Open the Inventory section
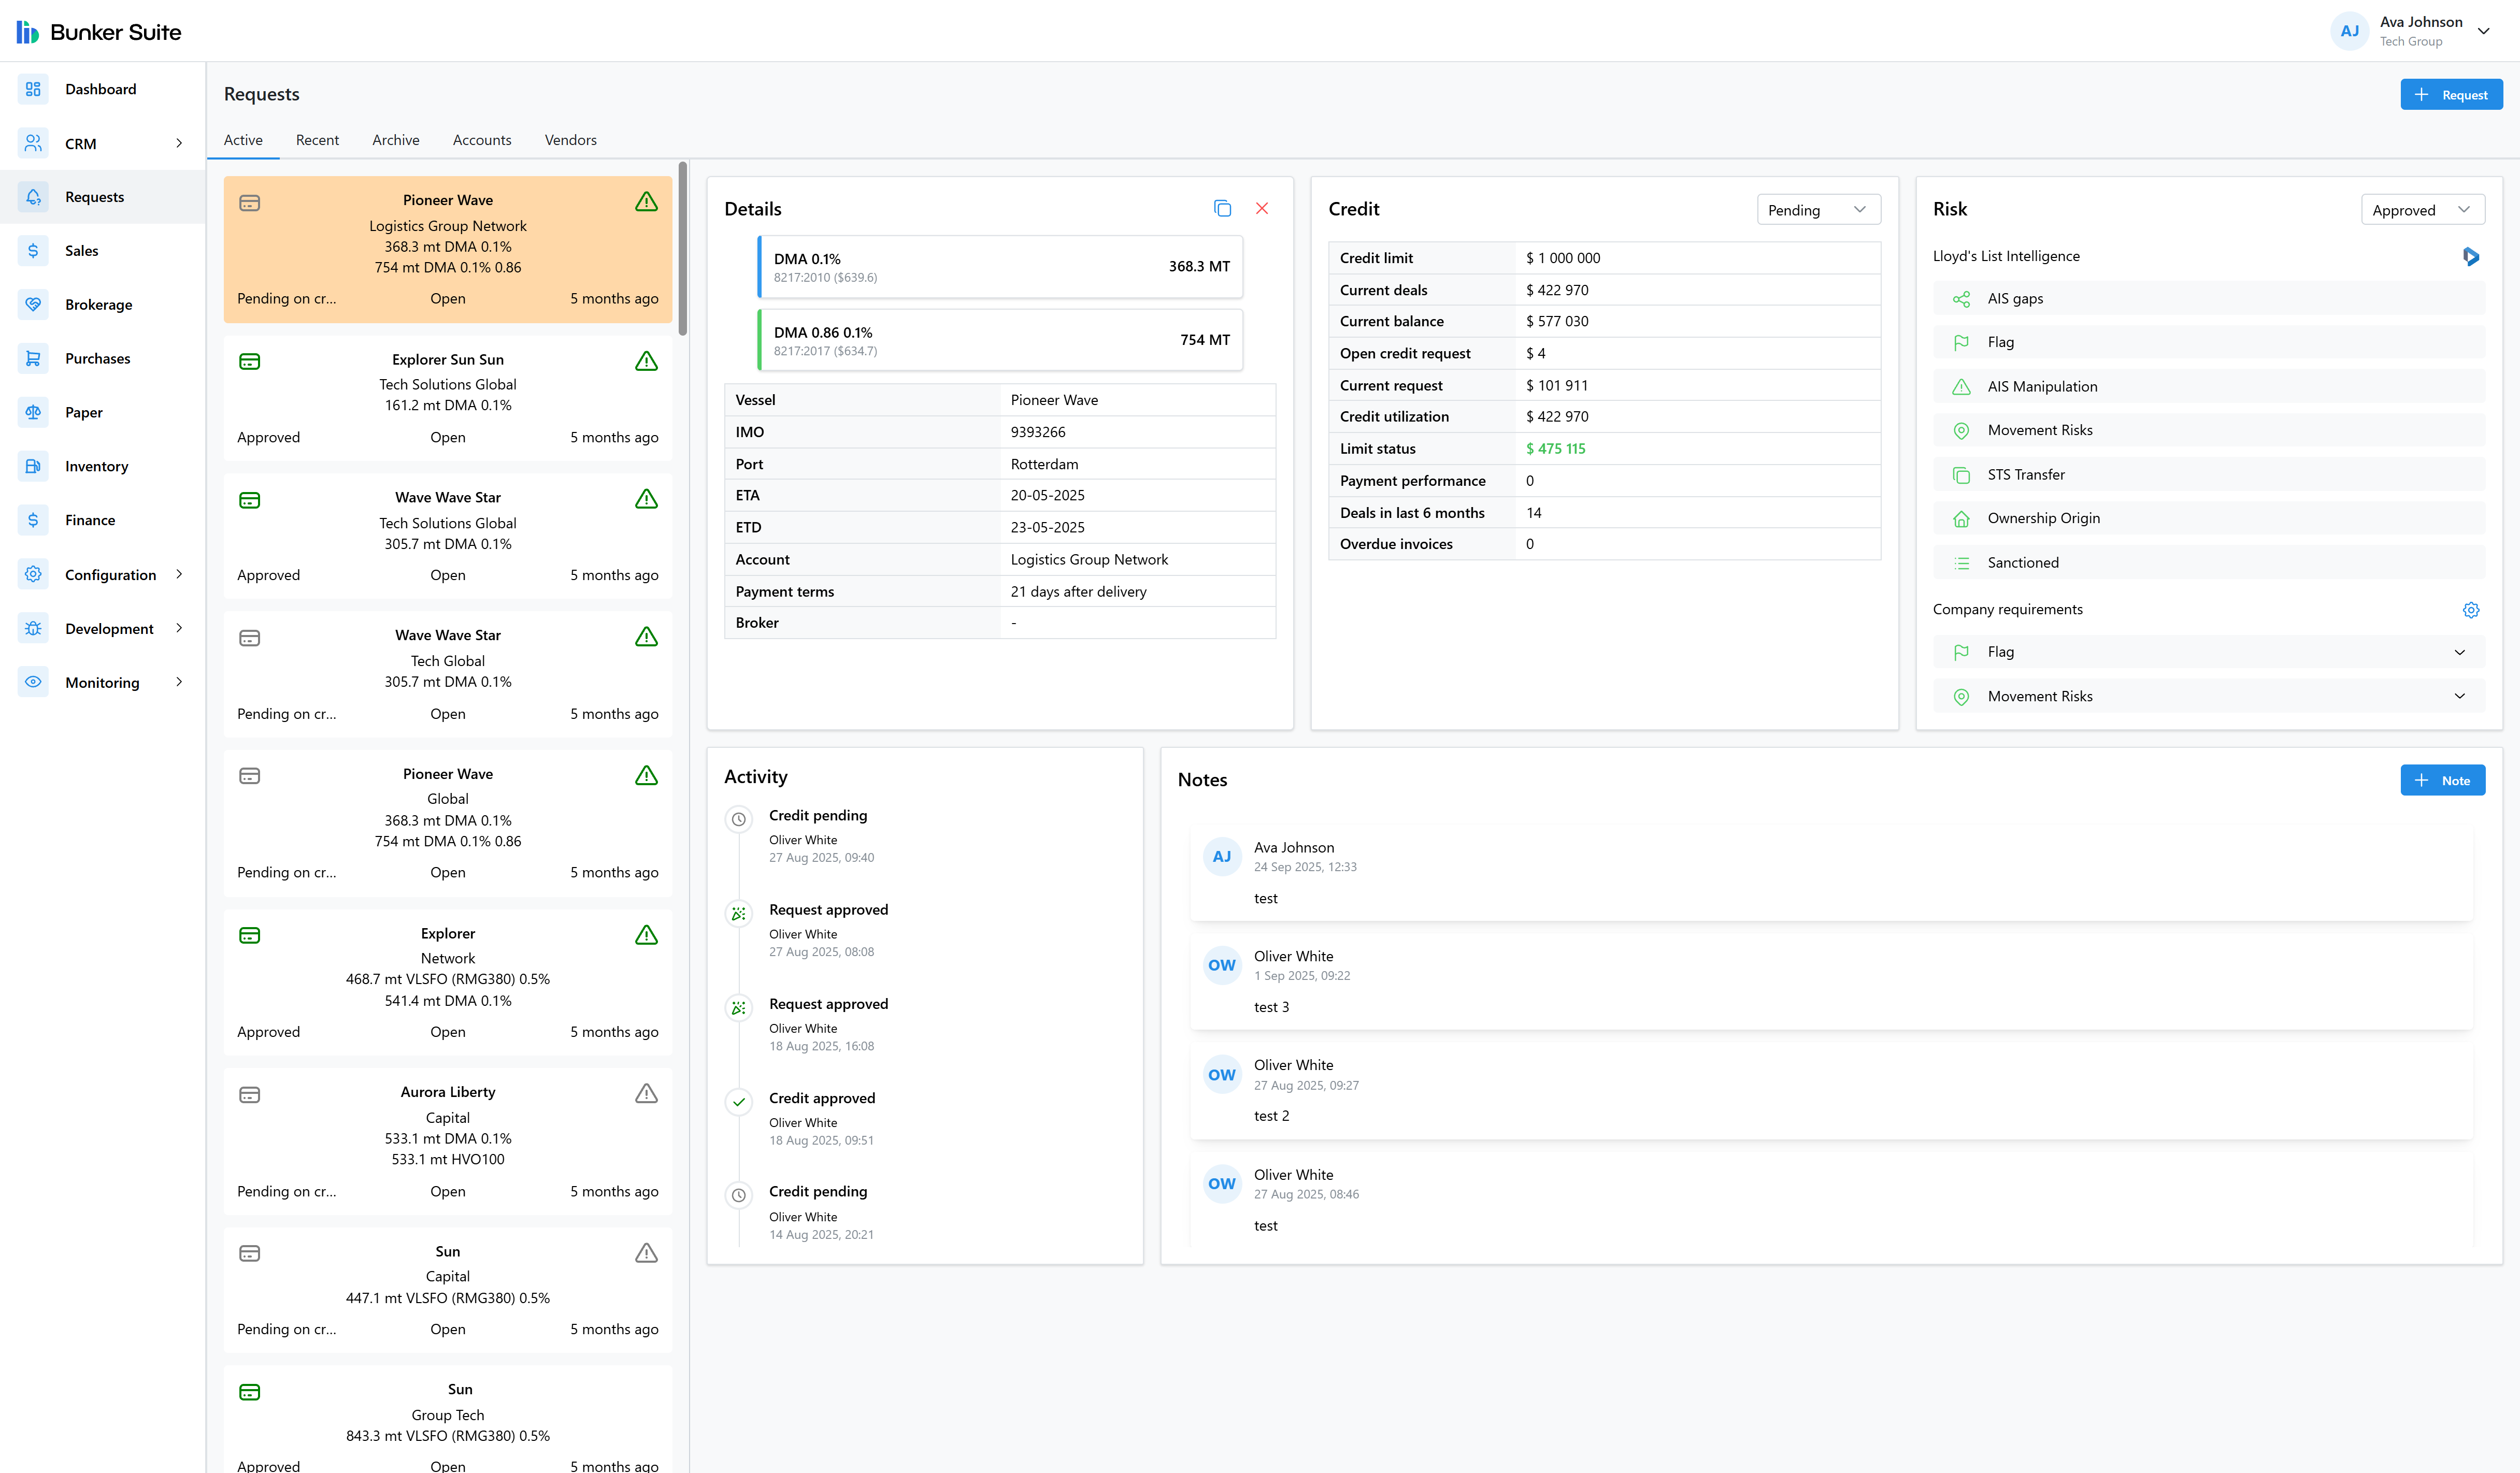This screenshot has width=2520, height=1473. click(x=96, y=466)
